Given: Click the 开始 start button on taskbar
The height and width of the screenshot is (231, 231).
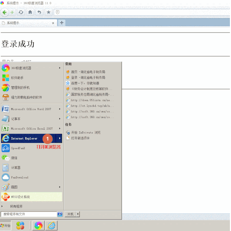Looking at the screenshot, I should tap(5, 226).
